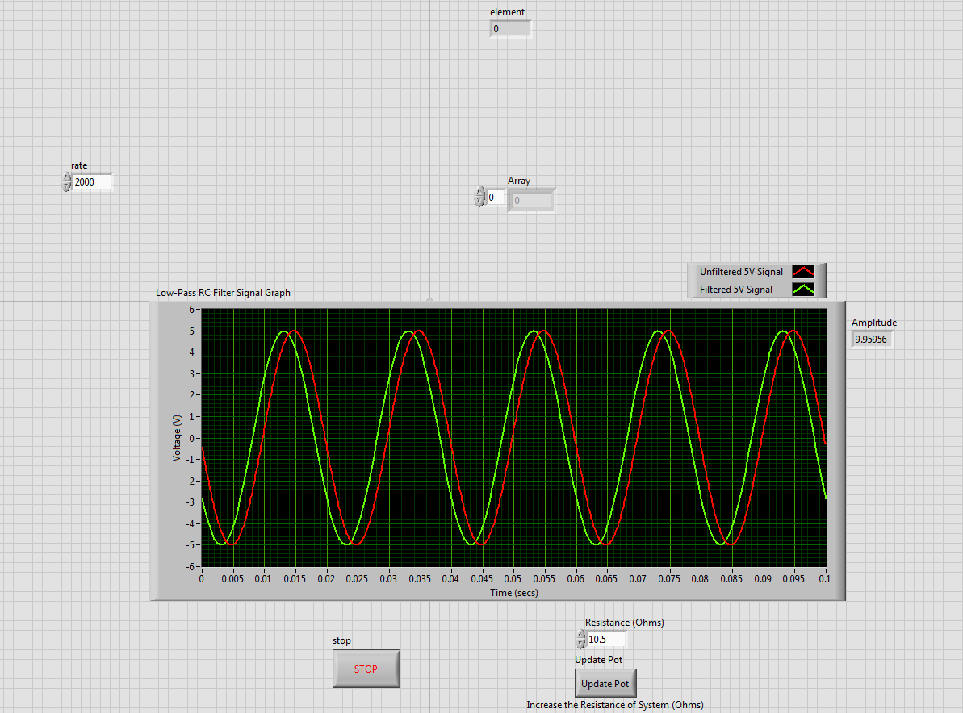Screen dimensions: 963x713
Task: Click the Low-Pass RC Filter Signal Graph title
Action: click(x=223, y=293)
